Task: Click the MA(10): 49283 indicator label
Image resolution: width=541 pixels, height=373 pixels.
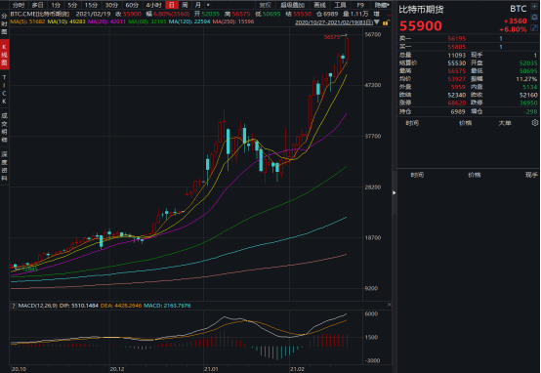Action: 66,21
